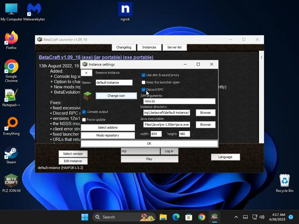Screen dimensions: 299x224
Task: Browse for the instance directory
Action: point(206,113)
